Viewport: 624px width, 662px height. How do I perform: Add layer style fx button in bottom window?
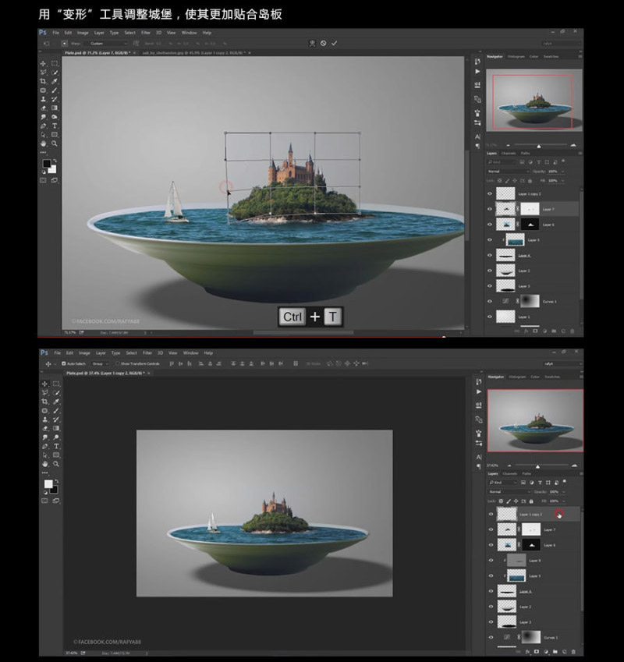pos(527,652)
